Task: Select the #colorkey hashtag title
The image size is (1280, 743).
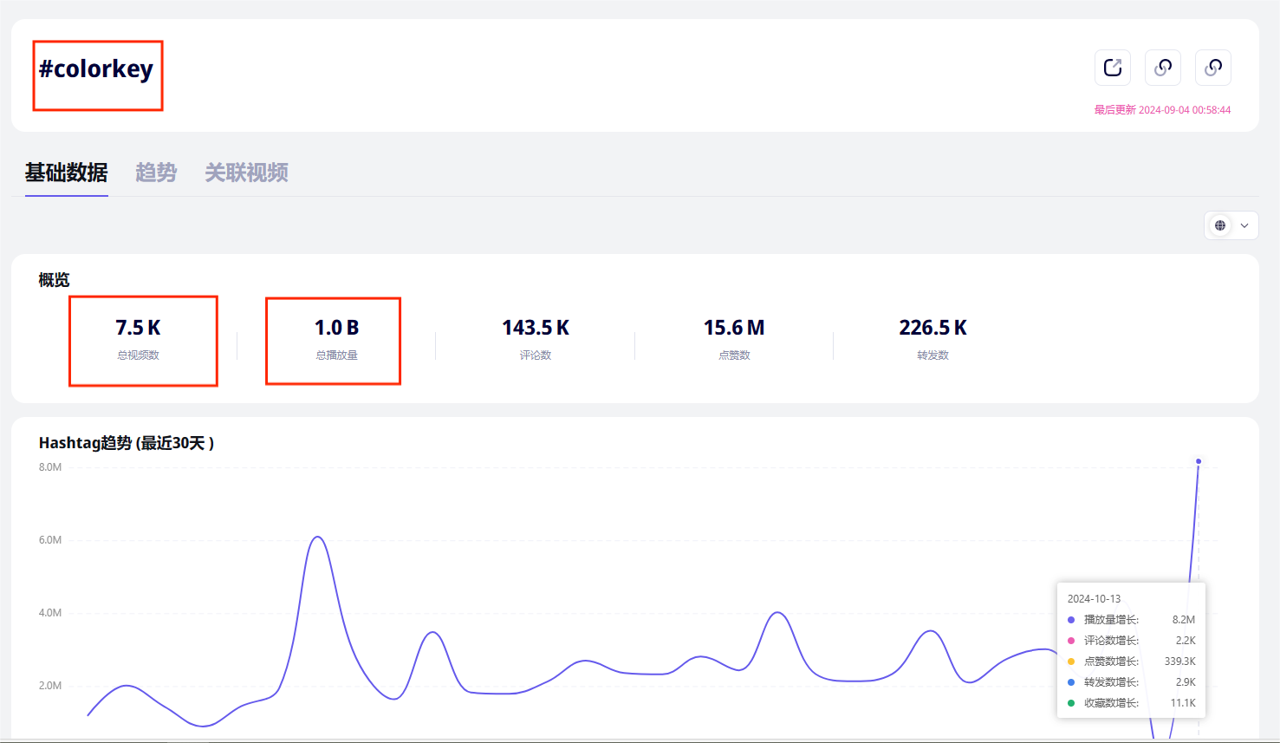Action: [96, 68]
